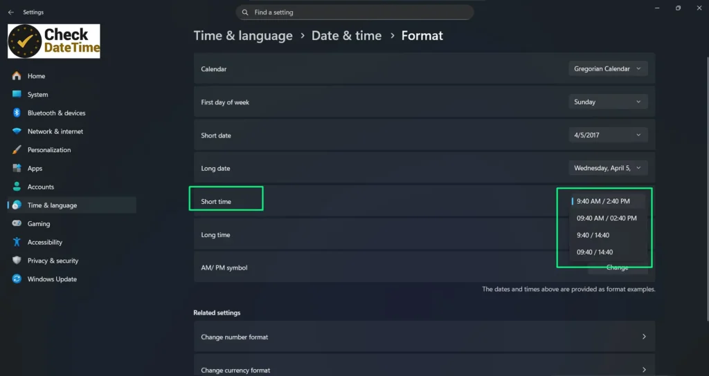Image resolution: width=709 pixels, height=376 pixels.
Task: Click the Network wifi icon
Action: click(17, 131)
